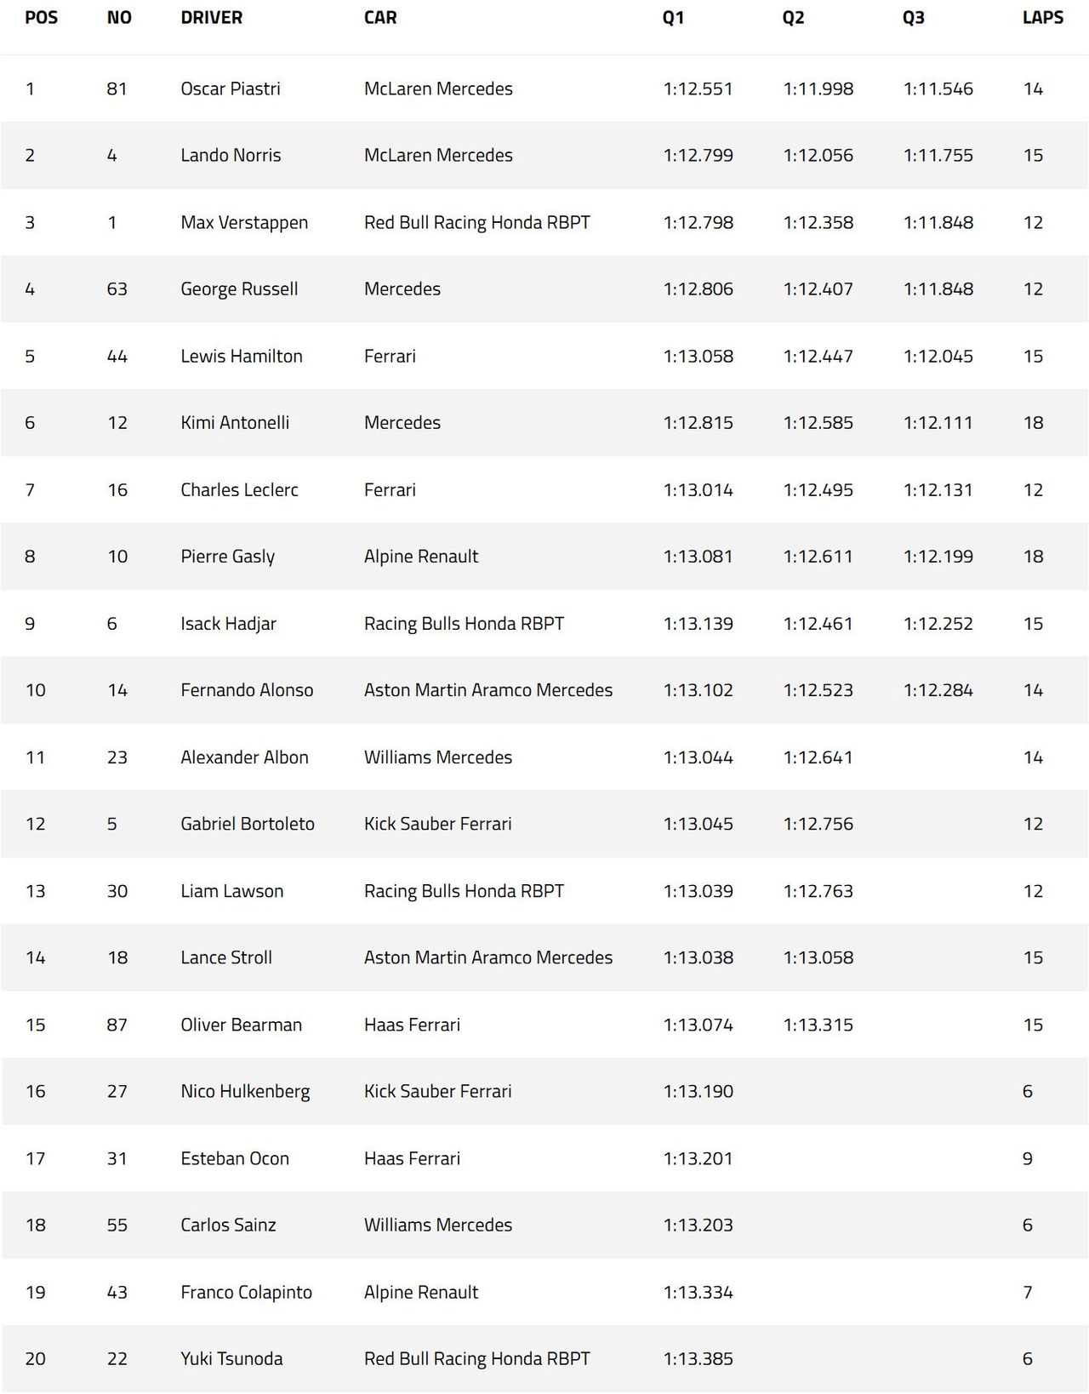
Task: Click Carlos Sainz in the table
Action: coord(228,1225)
